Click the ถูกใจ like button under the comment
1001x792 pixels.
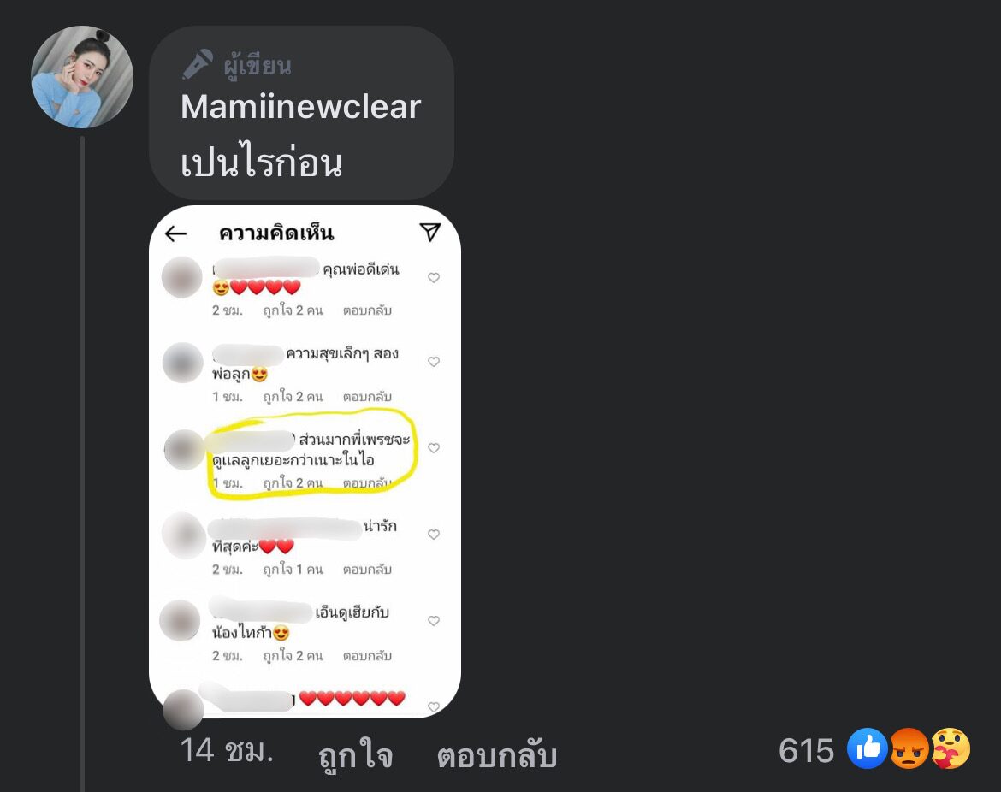point(356,755)
